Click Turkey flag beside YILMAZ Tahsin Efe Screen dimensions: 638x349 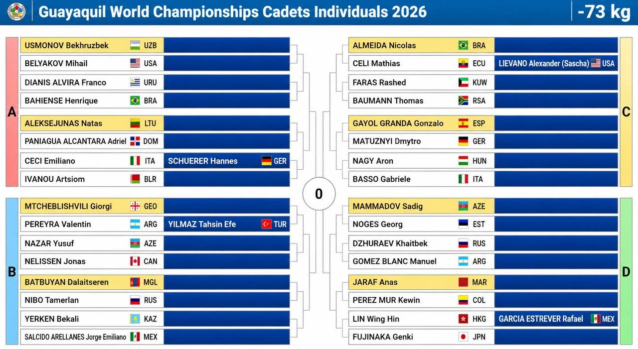pyautogui.click(x=267, y=224)
